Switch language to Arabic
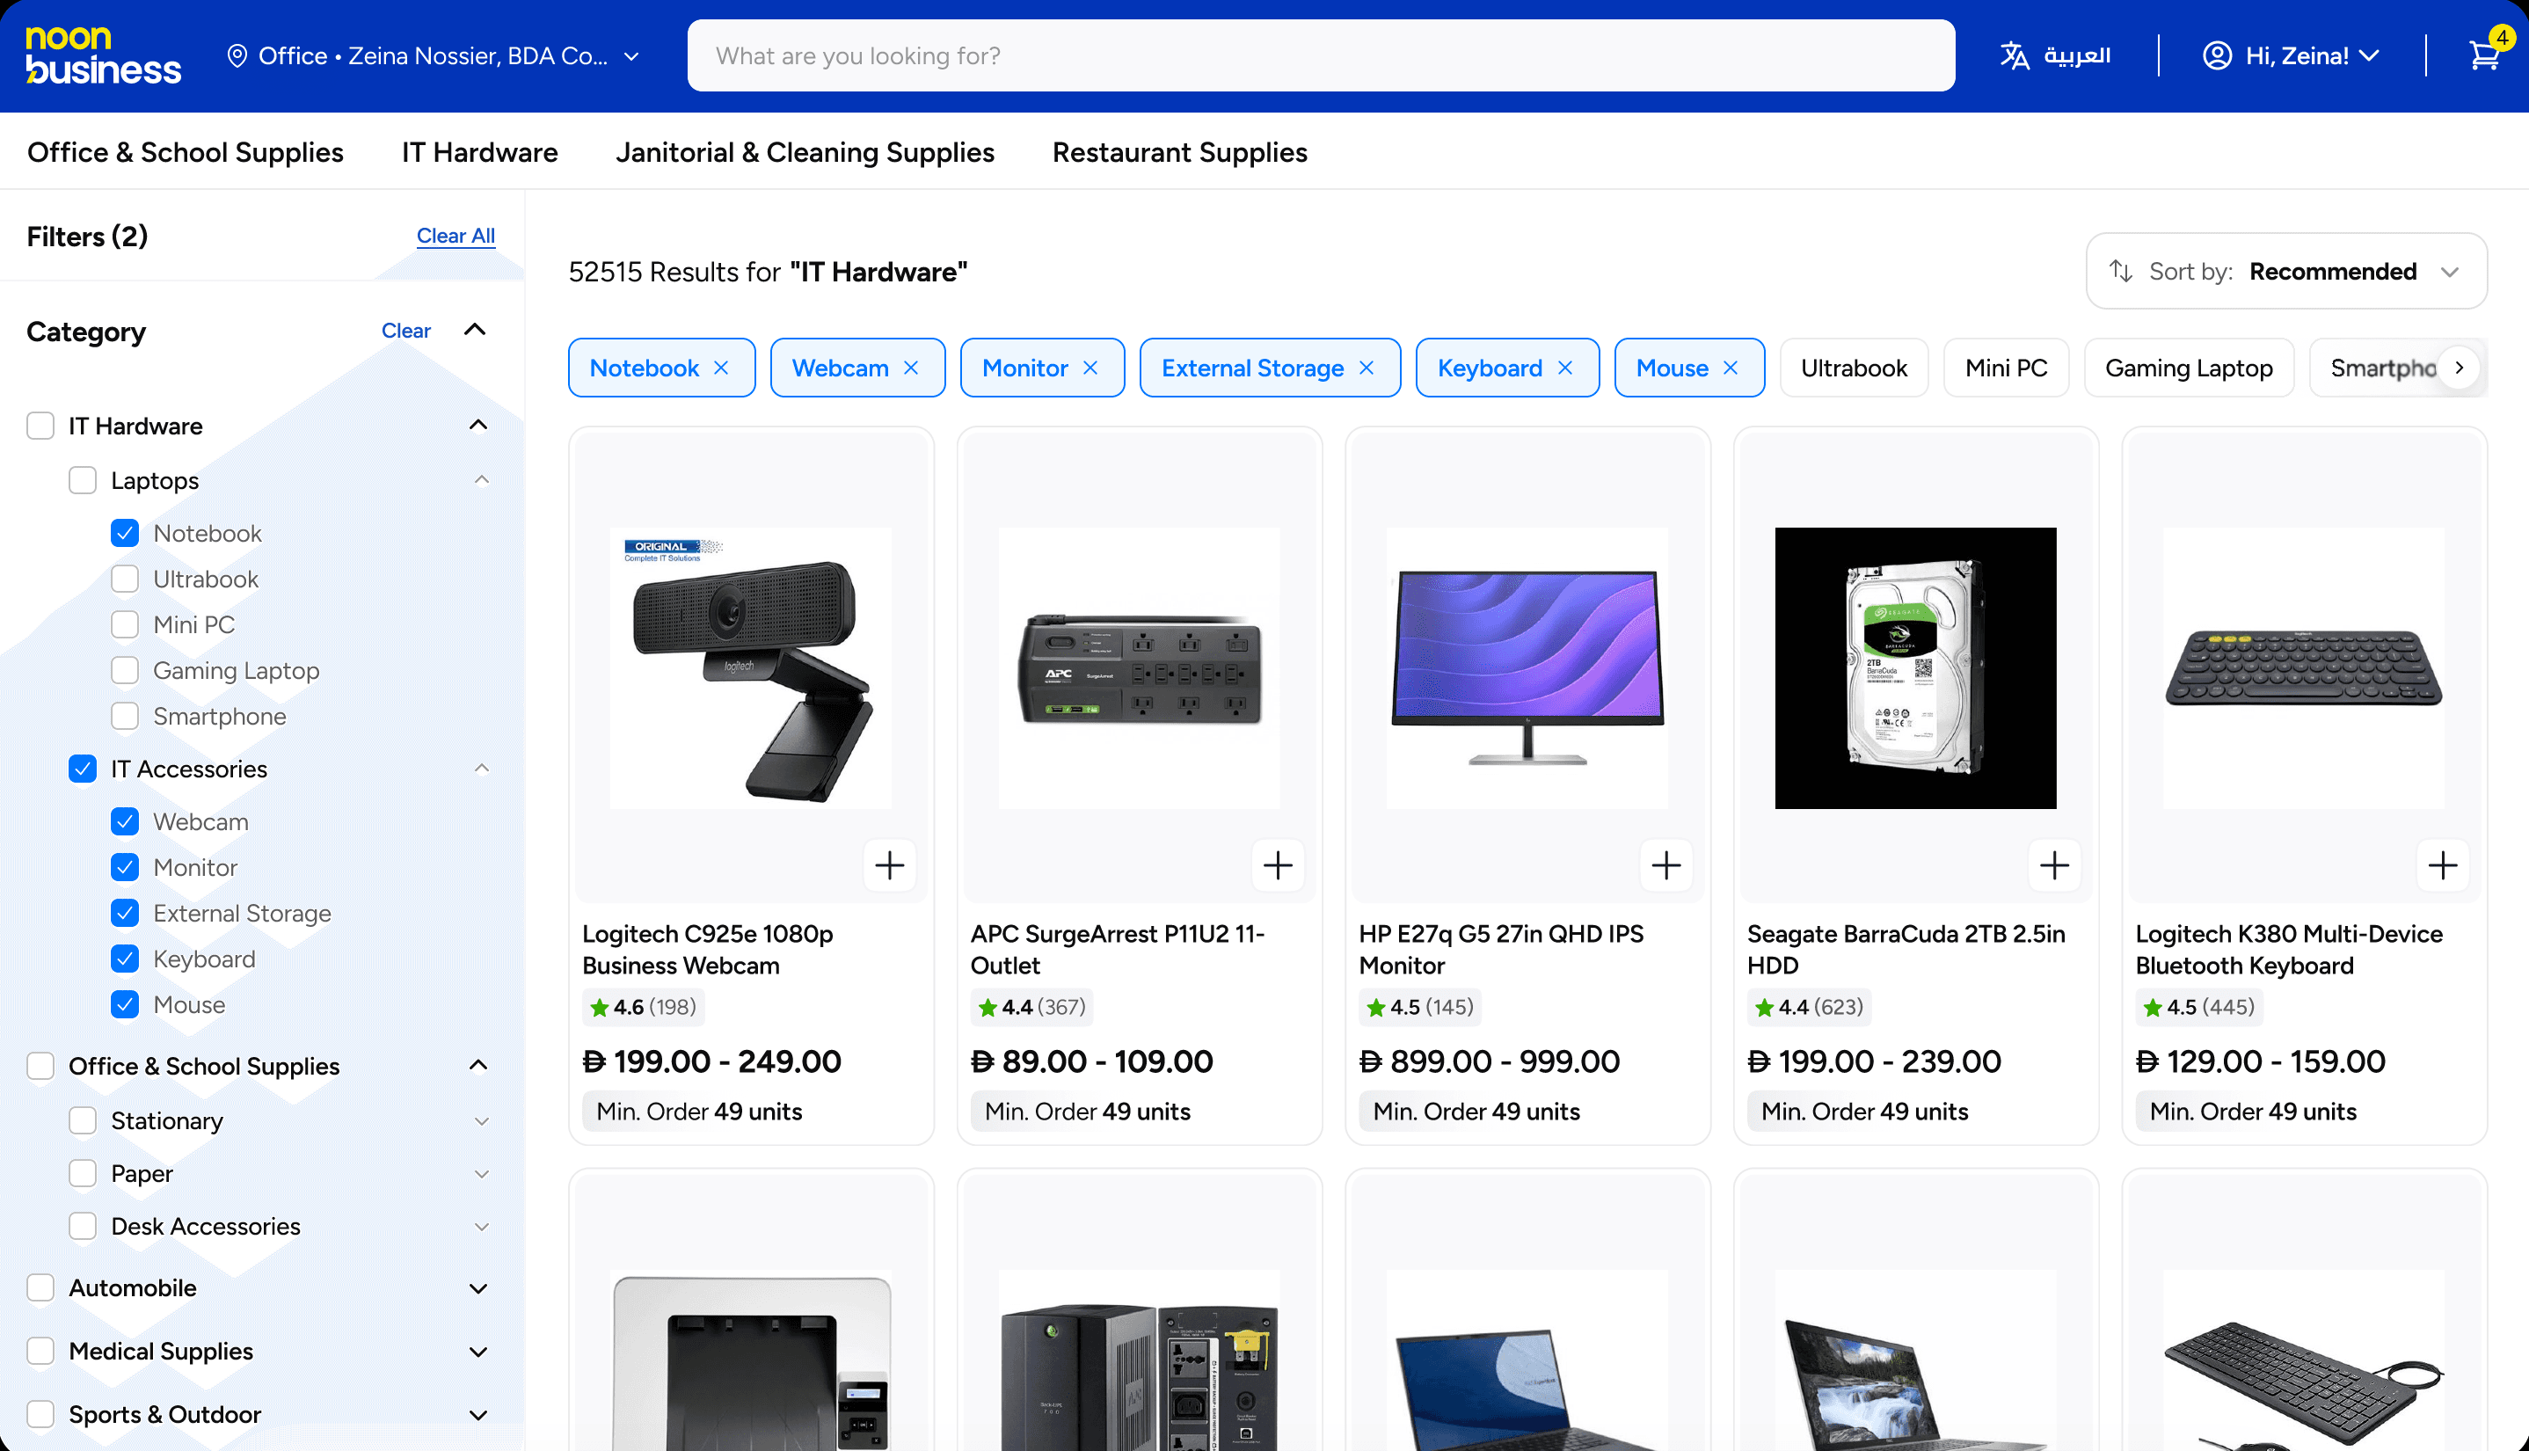 click(x=2055, y=55)
